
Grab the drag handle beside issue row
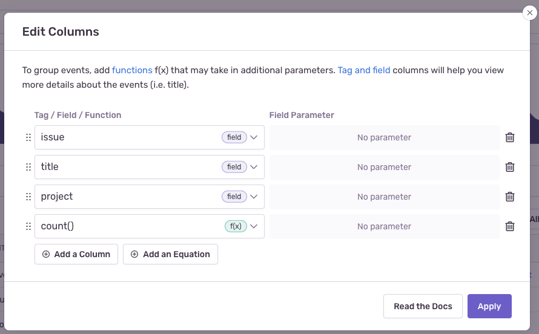click(x=28, y=137)
